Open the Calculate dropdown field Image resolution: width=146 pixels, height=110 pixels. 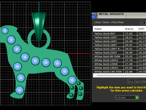127,97
